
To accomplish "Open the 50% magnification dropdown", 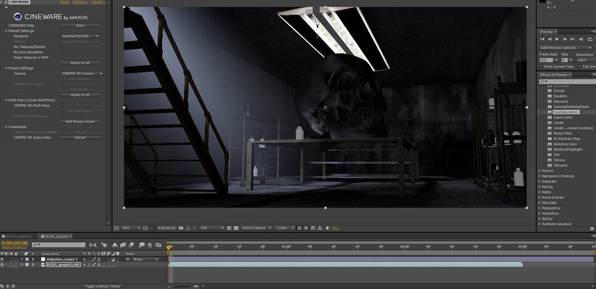I will coord(131,228).
